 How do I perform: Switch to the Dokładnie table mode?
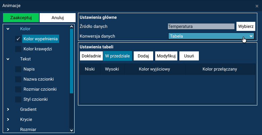pyautogui.click(x=91, y=56)
